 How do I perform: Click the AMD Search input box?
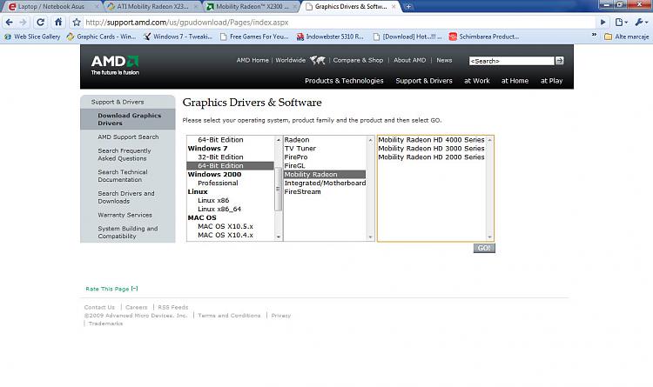511,61
